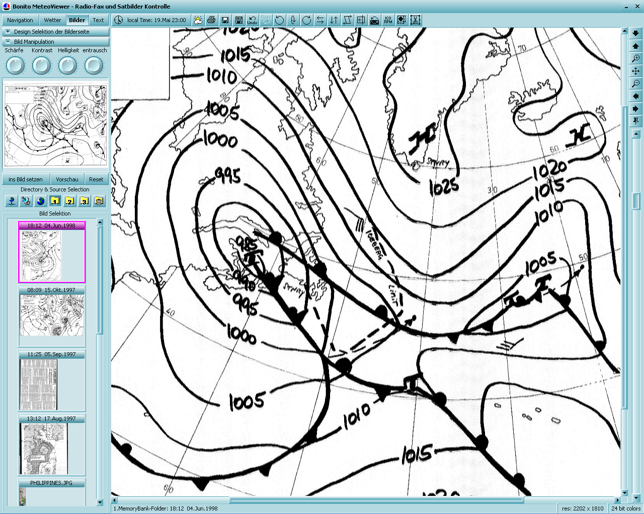
Task: Click the IOC RPM toolbar icon
Action: pyautogui.click(x=388, y=20)
